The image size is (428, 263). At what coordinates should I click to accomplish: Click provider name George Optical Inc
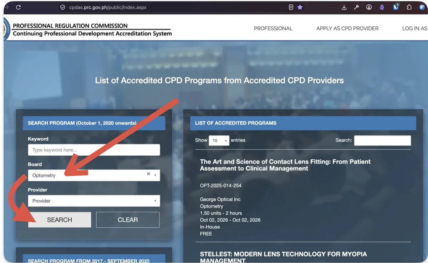click(220, 199)
